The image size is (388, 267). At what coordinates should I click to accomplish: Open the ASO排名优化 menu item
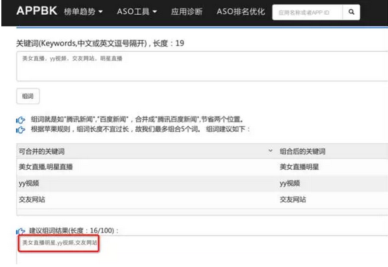click(x=241, y=11)
